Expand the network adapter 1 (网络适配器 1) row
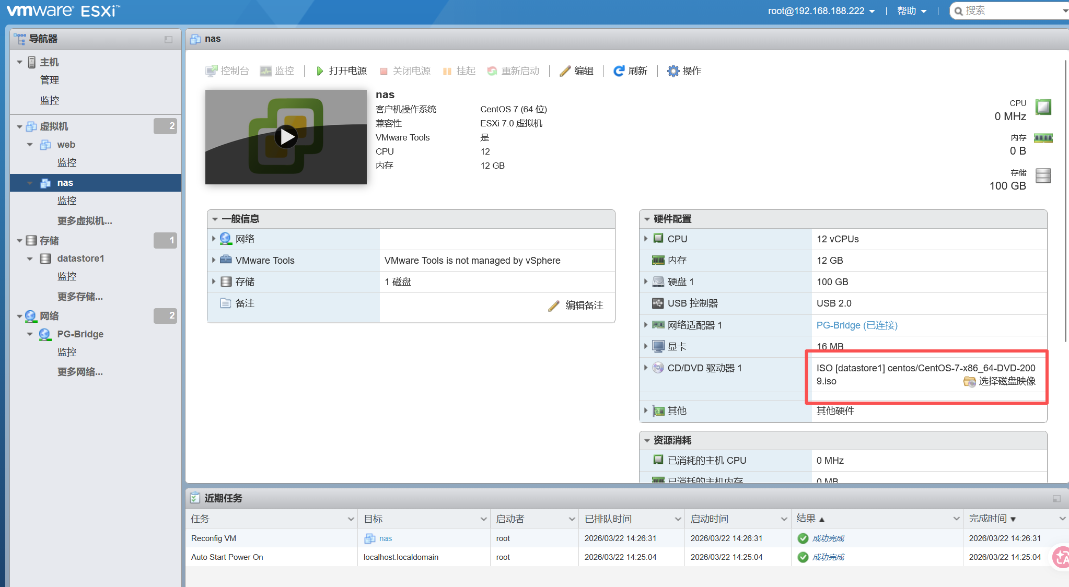 point(646,325)
